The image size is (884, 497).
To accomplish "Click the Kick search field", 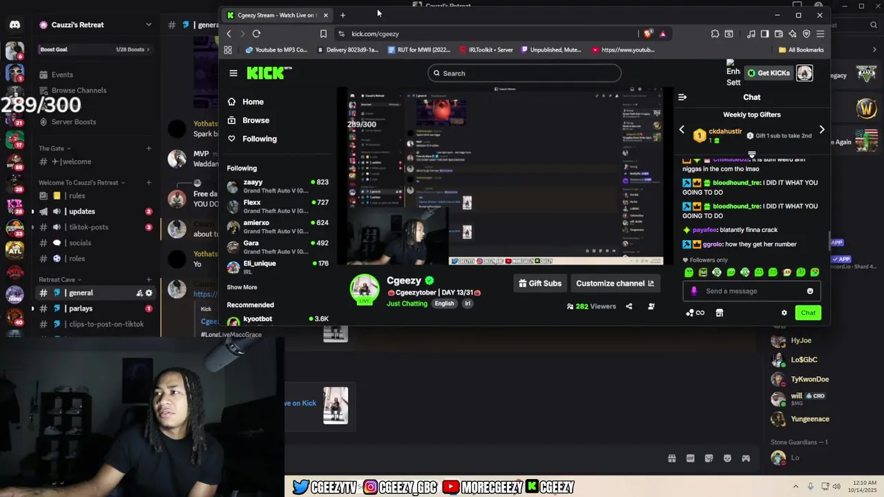I will [524, 73].
